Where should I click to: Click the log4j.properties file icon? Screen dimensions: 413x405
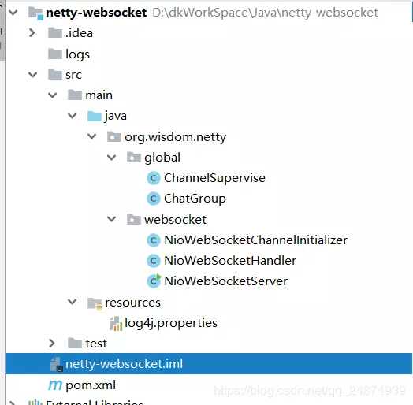pos(116,323)
